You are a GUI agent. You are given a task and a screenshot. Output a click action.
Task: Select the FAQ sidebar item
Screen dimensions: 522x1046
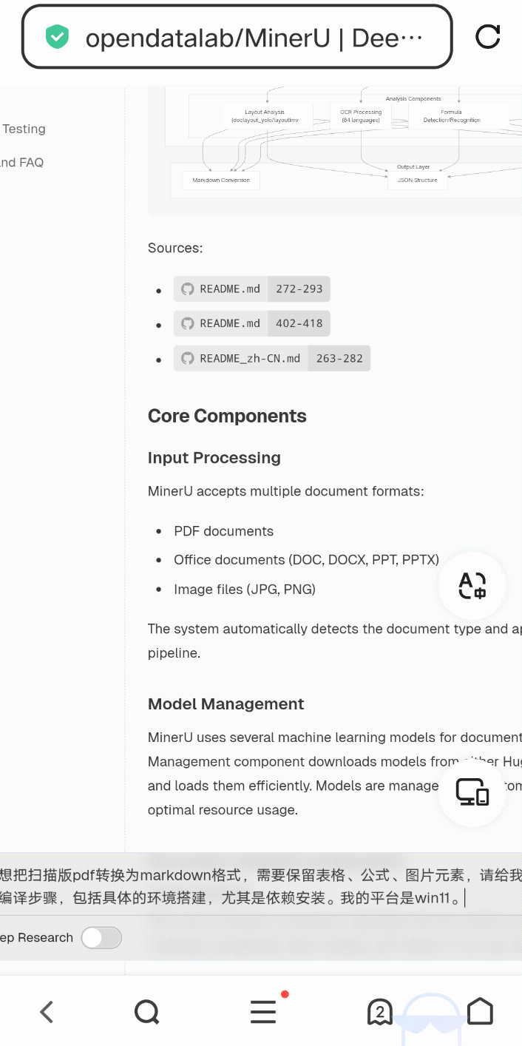[x=22, y=162]
